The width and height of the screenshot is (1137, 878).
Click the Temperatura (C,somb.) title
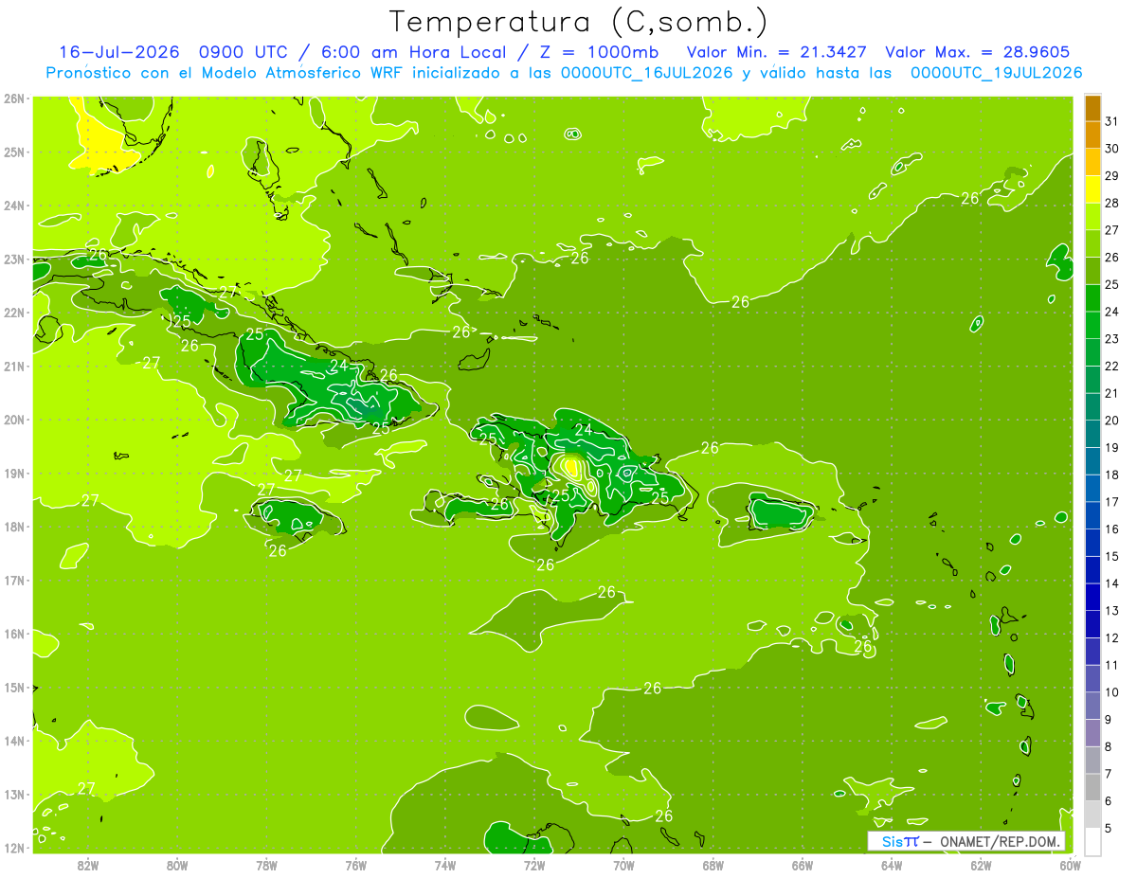(x=578, y=21)
